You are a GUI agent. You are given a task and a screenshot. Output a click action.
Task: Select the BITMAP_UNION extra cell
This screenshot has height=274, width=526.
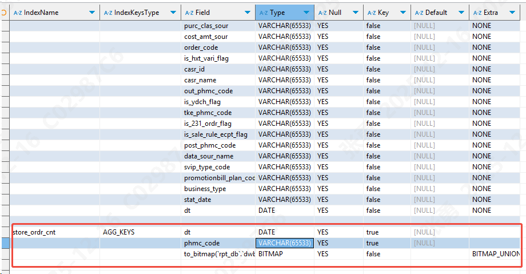click(x=495, y=254)
